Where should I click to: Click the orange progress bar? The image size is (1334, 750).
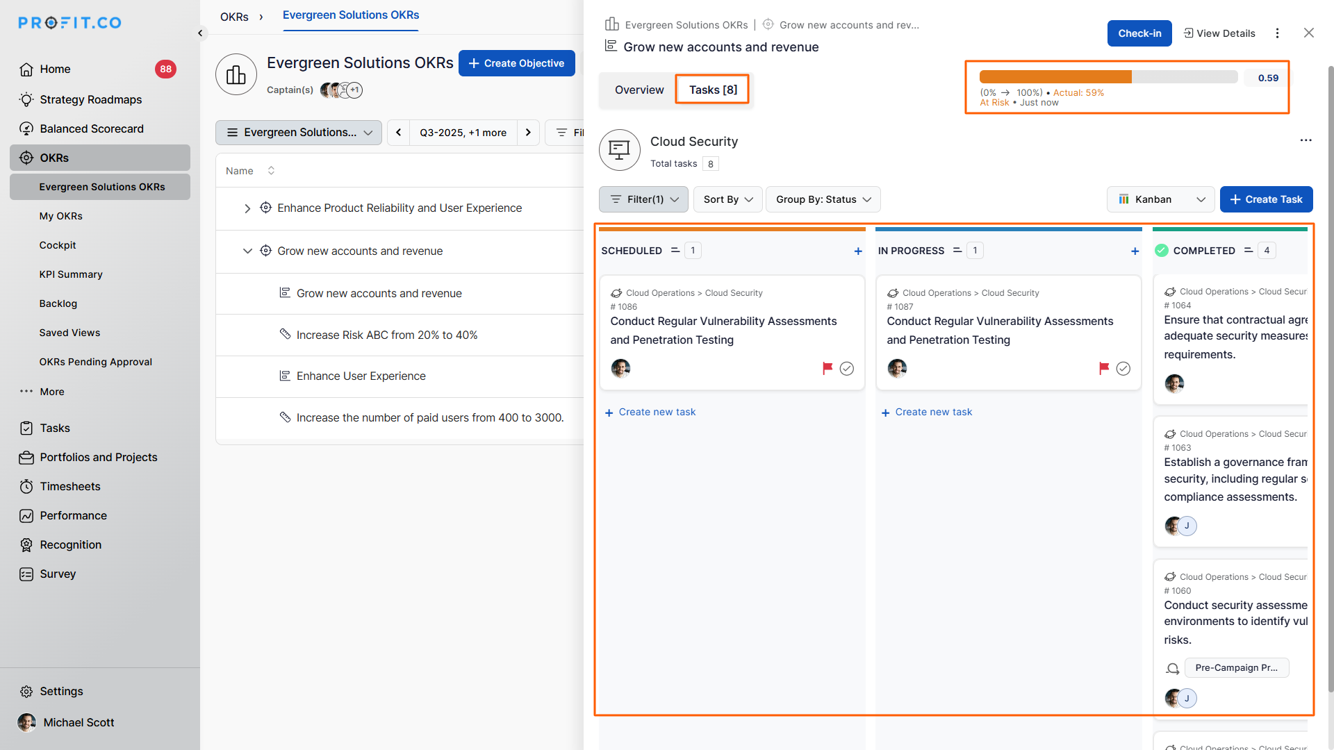[x=1055, y=77]
